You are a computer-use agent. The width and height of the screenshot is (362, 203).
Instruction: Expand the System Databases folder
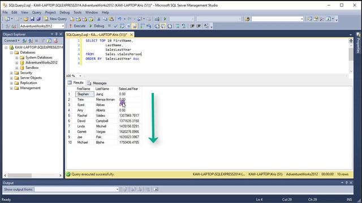tap(16, 58)
